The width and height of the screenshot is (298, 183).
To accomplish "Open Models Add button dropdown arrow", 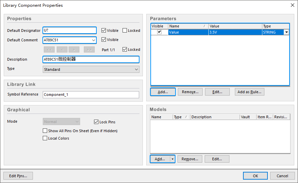I will click(172, 159).
